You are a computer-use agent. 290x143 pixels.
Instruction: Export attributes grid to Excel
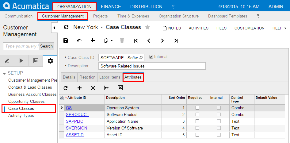coord(120,88)
